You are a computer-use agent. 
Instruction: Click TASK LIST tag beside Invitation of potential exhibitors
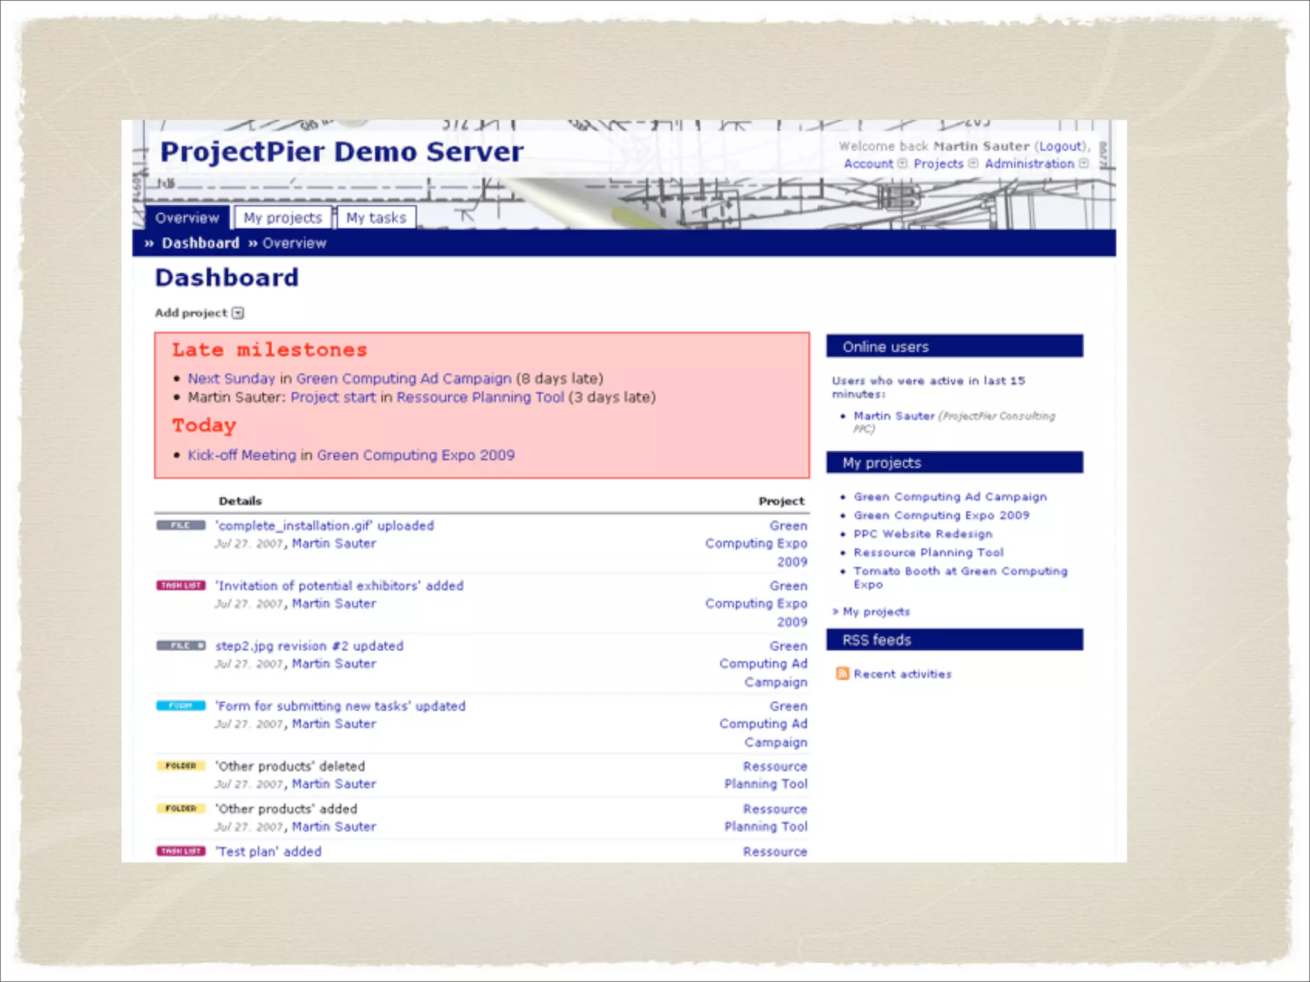pos(181,586)
